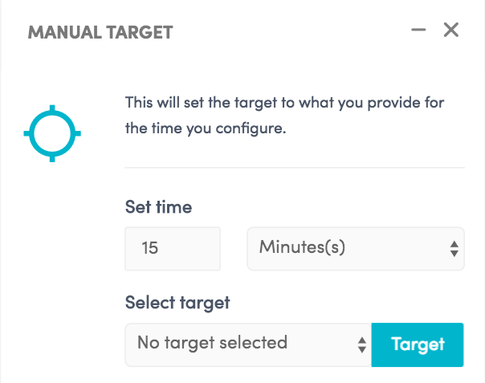Click the down arrow in Minutes(s) selector
The width and height of the screenshot is (485, 383).
pos(454,254)
